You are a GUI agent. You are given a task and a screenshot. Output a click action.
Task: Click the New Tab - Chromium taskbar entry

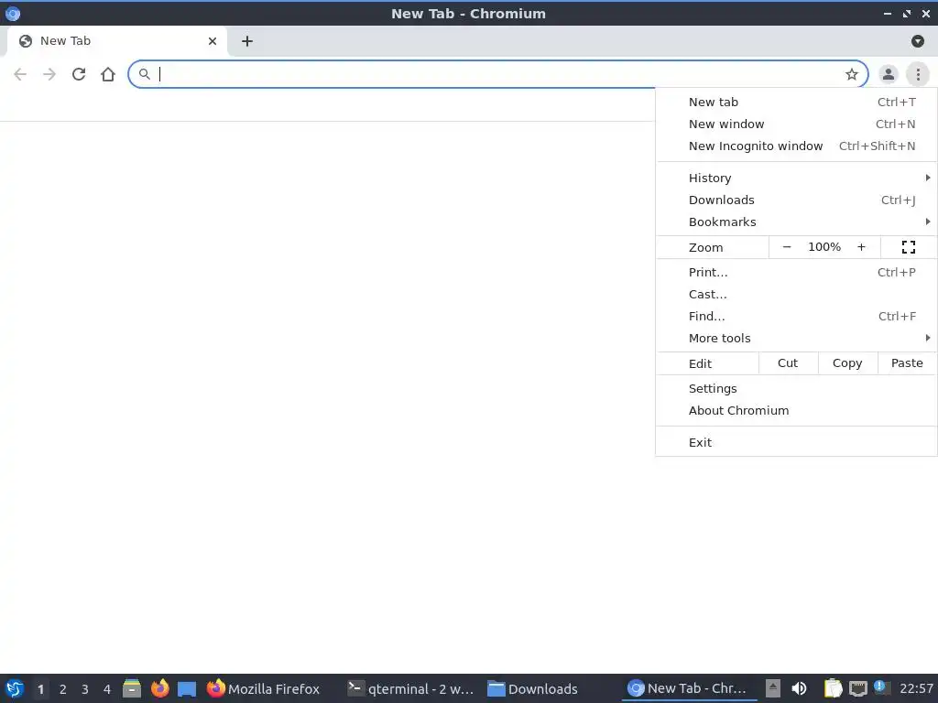coord(690,688)
